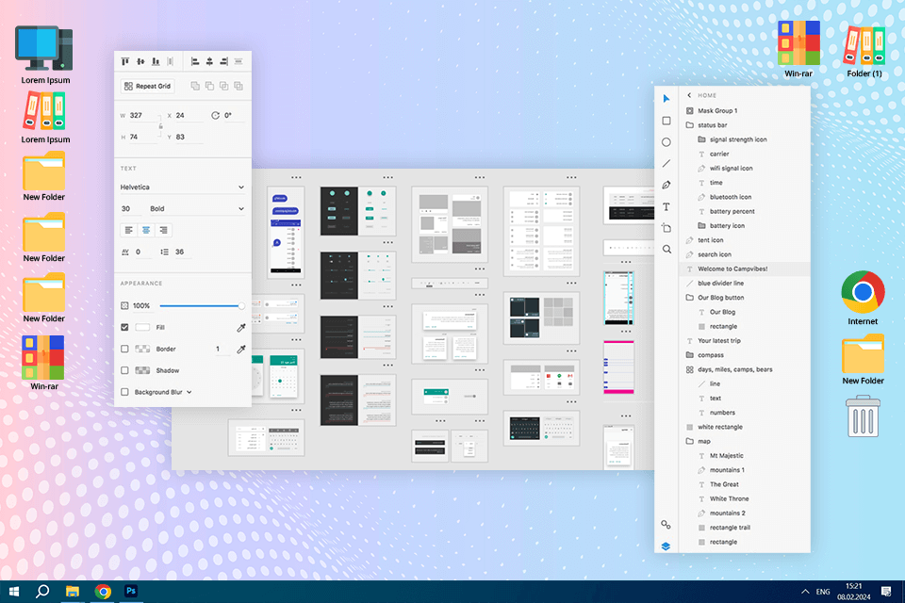Open taskbar search magnifier
This screenshot has width=905, height=603.
click(x=42, y=592)
